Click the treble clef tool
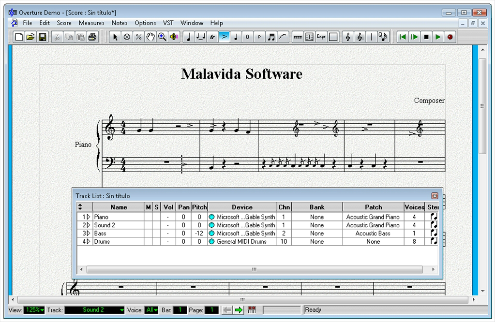Screen dimensions: 495x322 pyautogui.click(x=347, y=37)
